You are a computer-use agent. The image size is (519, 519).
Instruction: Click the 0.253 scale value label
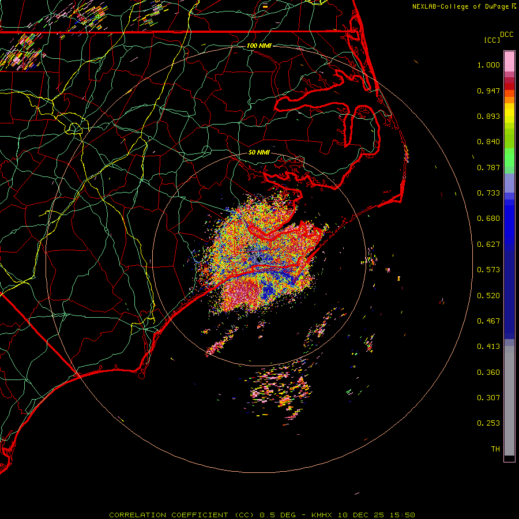488,423
